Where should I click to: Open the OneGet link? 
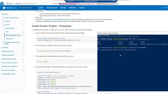coord(78,30)
